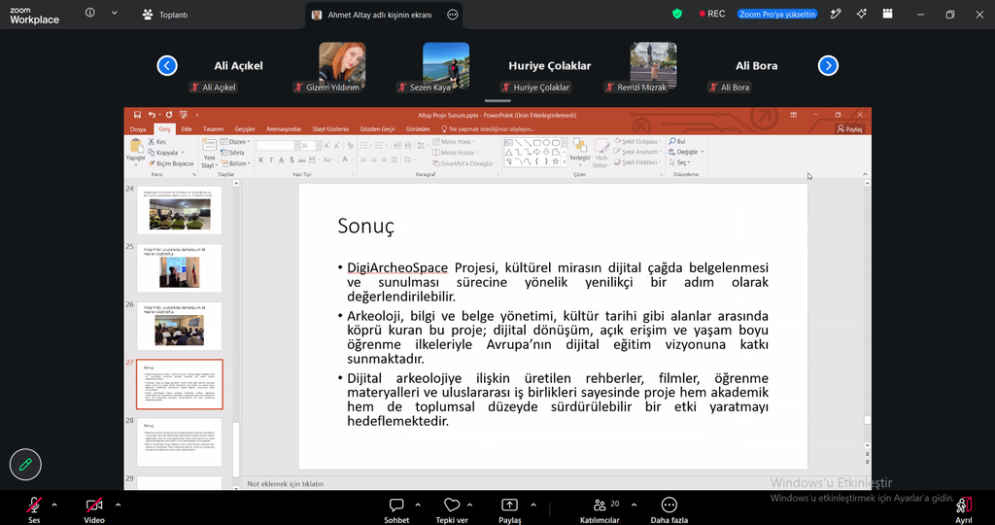Click the Biçim Boyacısı format painter

171,163
